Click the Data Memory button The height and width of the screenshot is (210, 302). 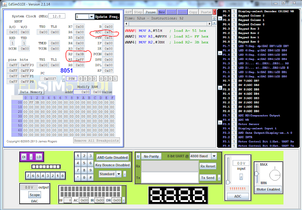[x=31, y=92]
